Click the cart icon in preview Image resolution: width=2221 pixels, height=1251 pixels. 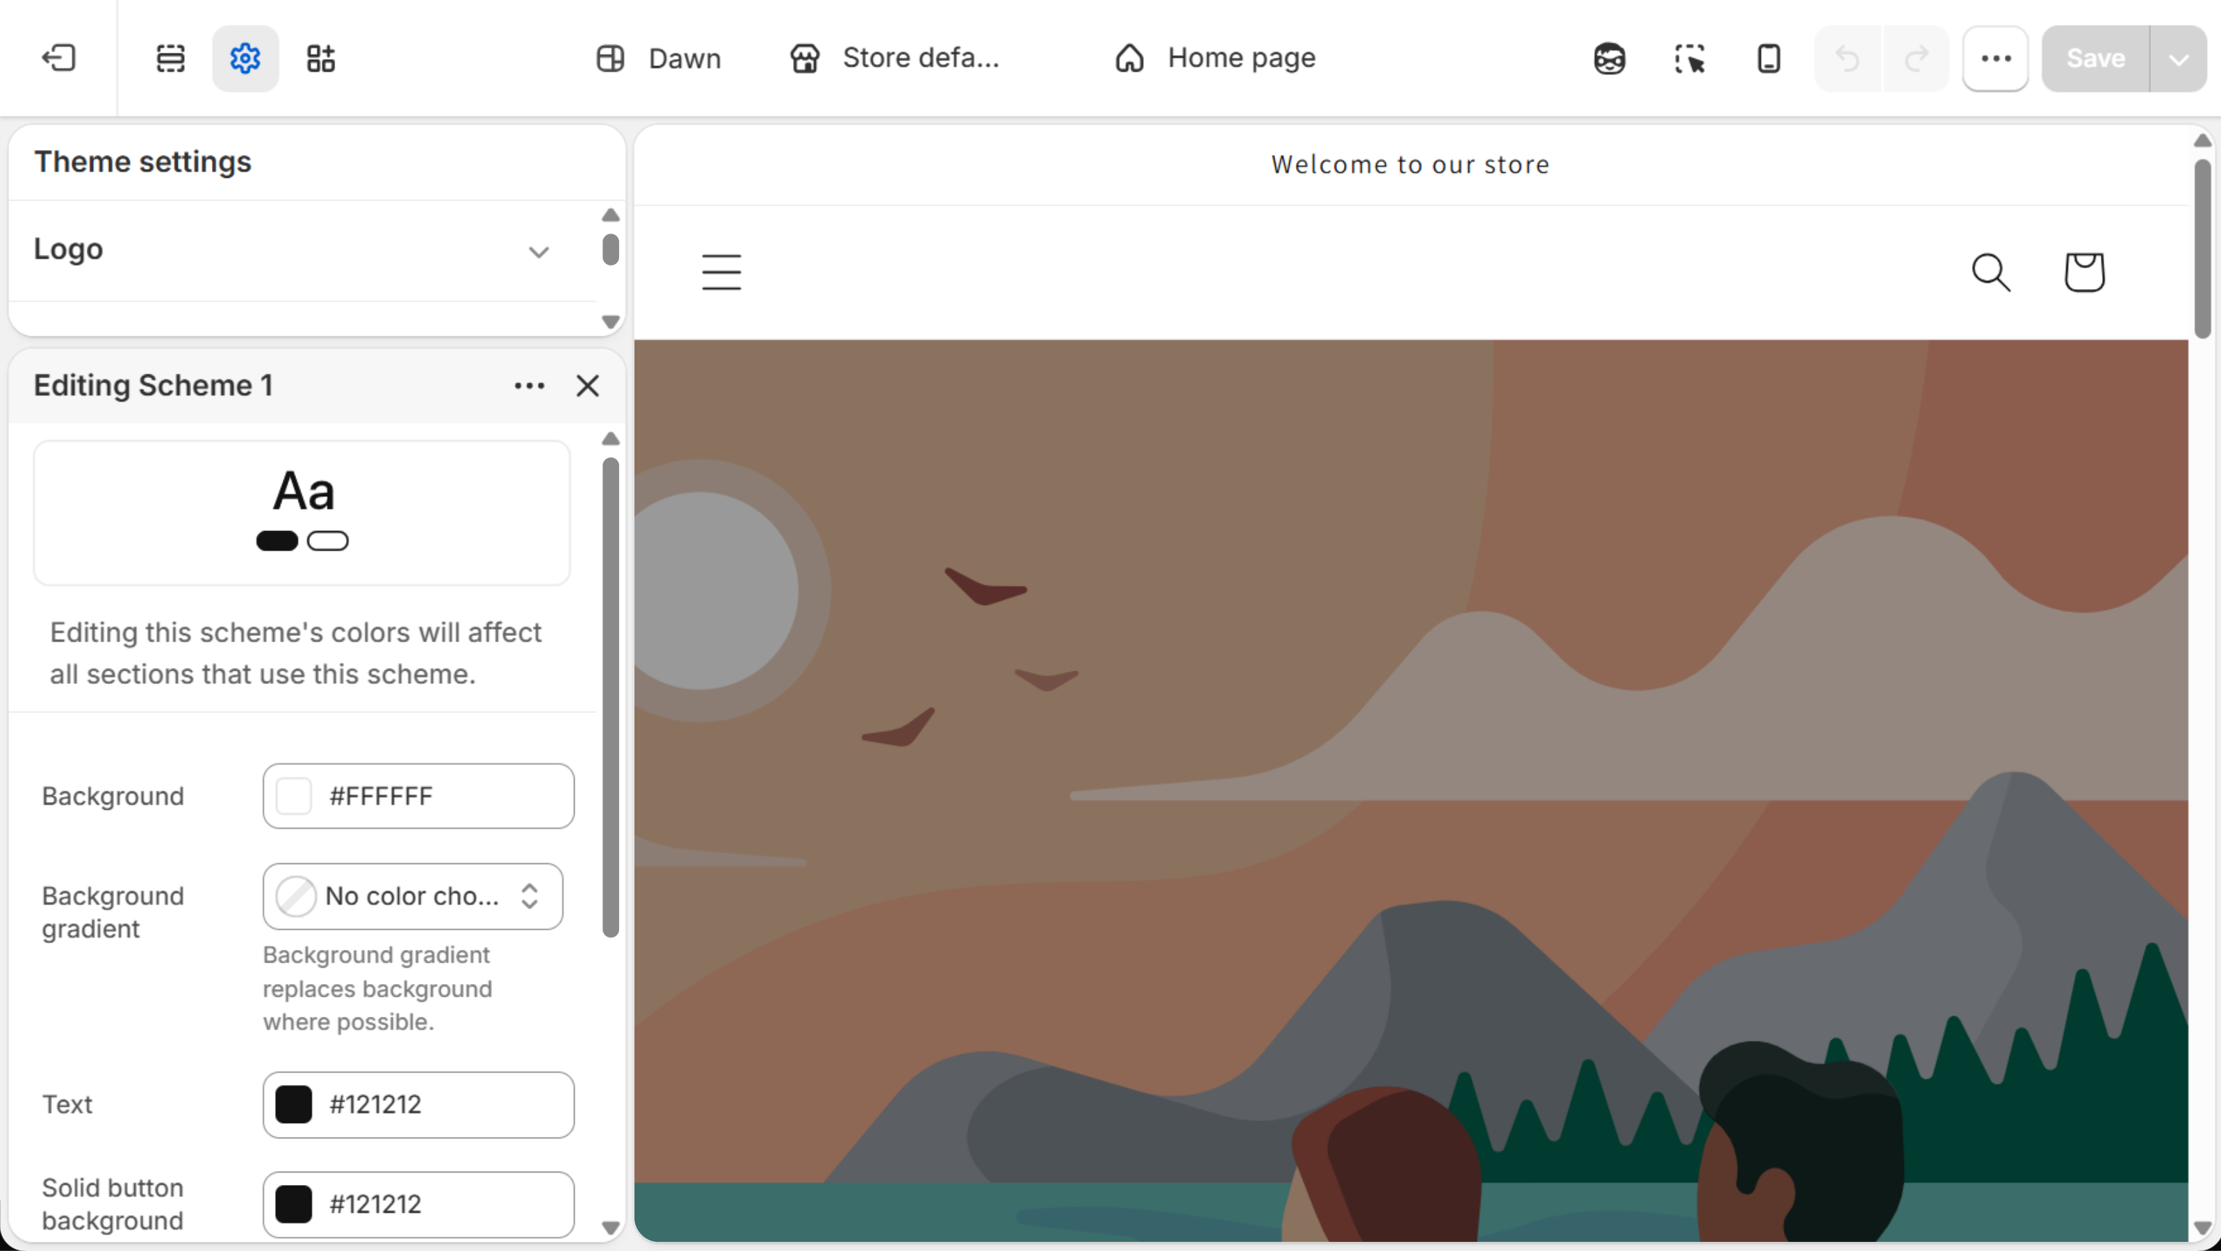tap(2084, 272)
